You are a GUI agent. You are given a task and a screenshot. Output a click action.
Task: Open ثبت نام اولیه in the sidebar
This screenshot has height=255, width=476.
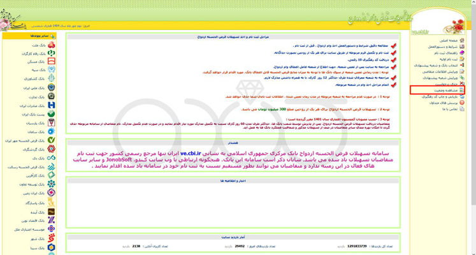click(447, 59)
